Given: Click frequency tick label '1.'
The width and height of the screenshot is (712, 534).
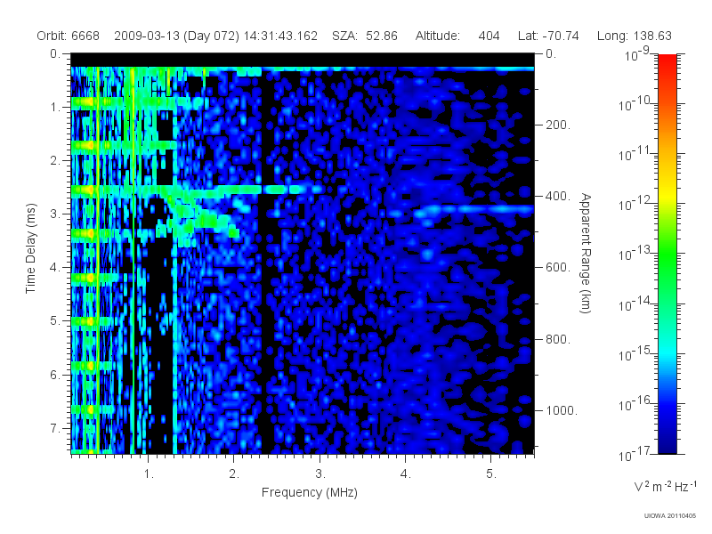Looking at the screenshot, I should (x=149, y=474).
